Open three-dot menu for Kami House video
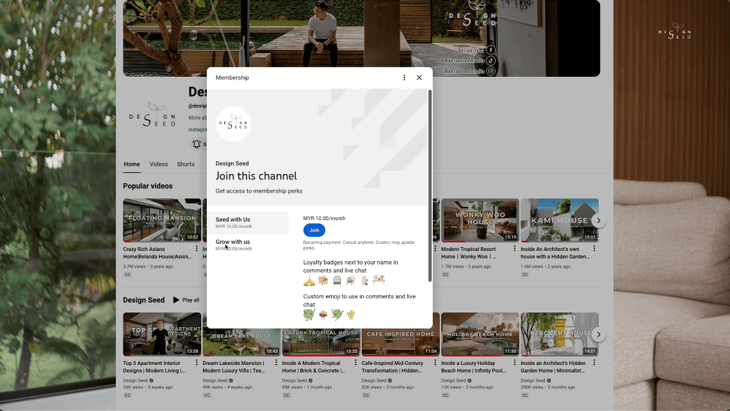 pos(594,249)
